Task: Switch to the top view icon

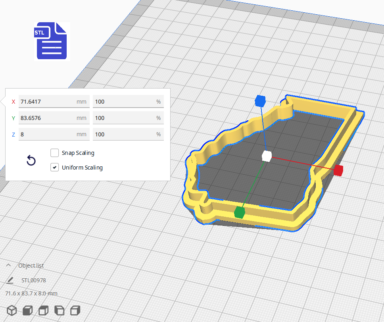Action: click(43, 310)
